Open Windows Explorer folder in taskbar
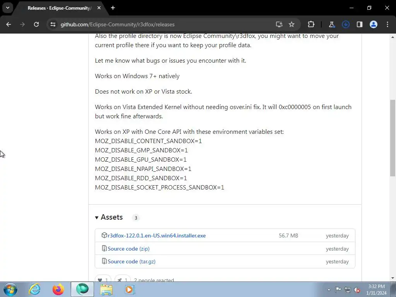 (107, 289)
